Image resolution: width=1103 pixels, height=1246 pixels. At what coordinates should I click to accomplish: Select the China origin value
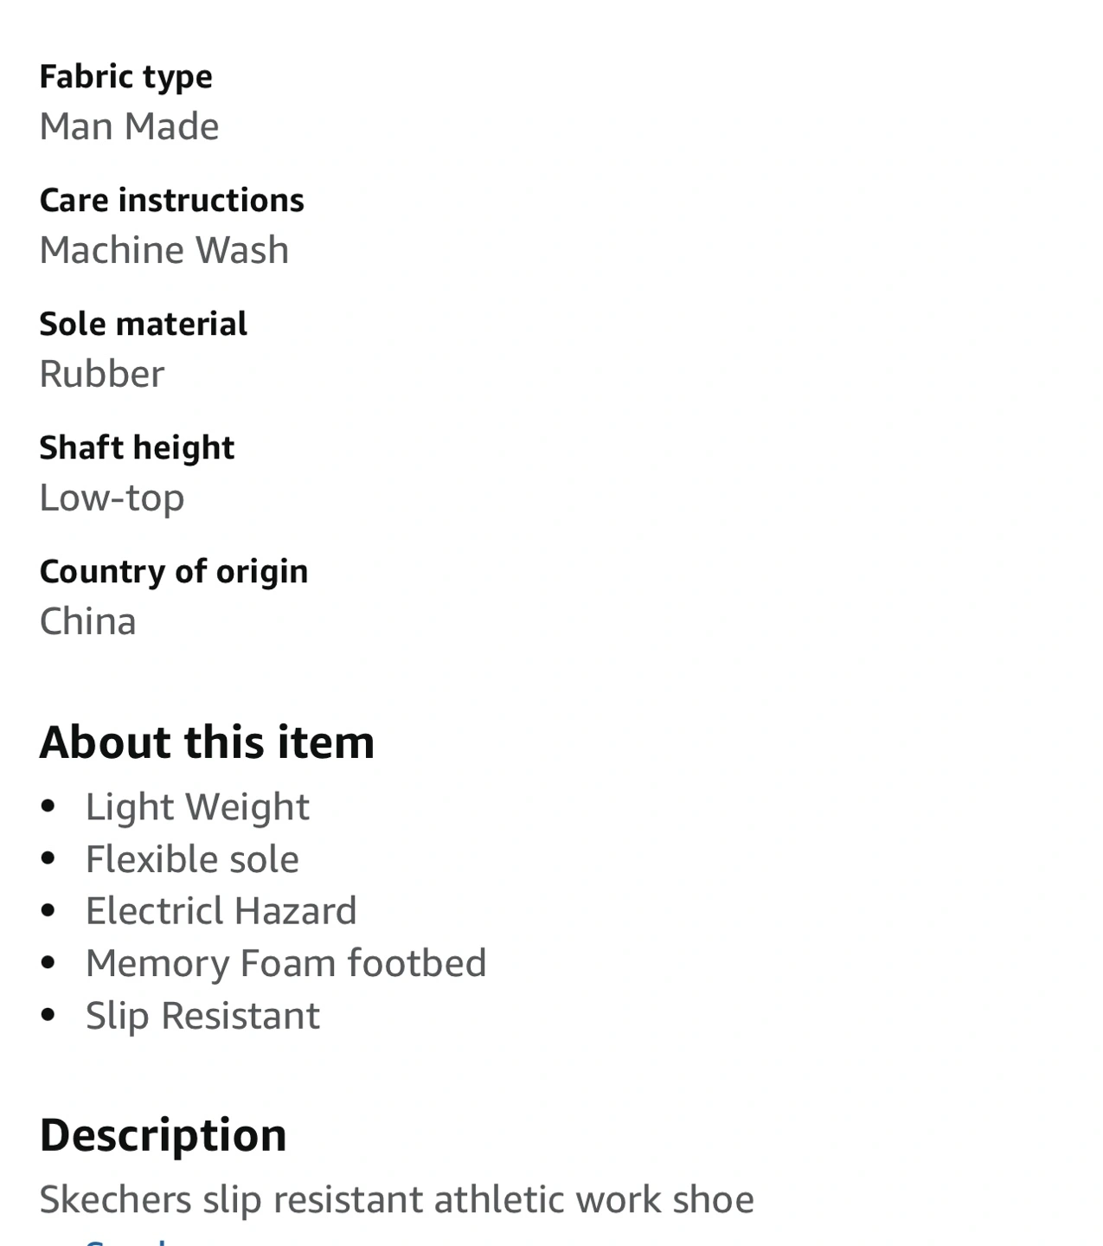click(x=88, y=621)
